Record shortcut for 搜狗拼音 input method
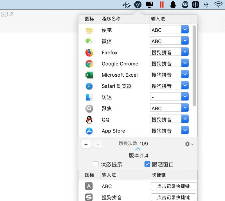Image resolution: width=225 pixels, height=201 pixels. (173, 197)
